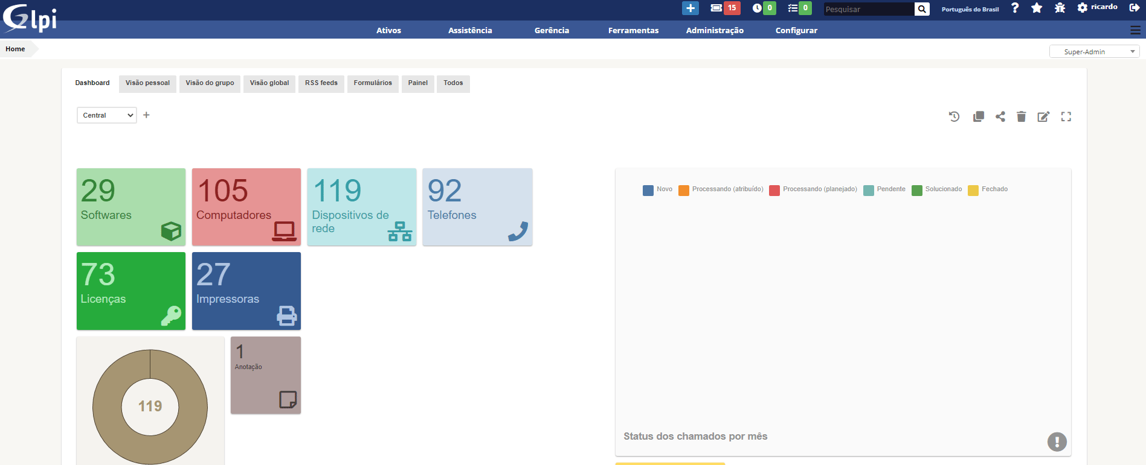Open hamburger menu at right
Screen dimensions: 1146x465
click(x=1136, y=30)
